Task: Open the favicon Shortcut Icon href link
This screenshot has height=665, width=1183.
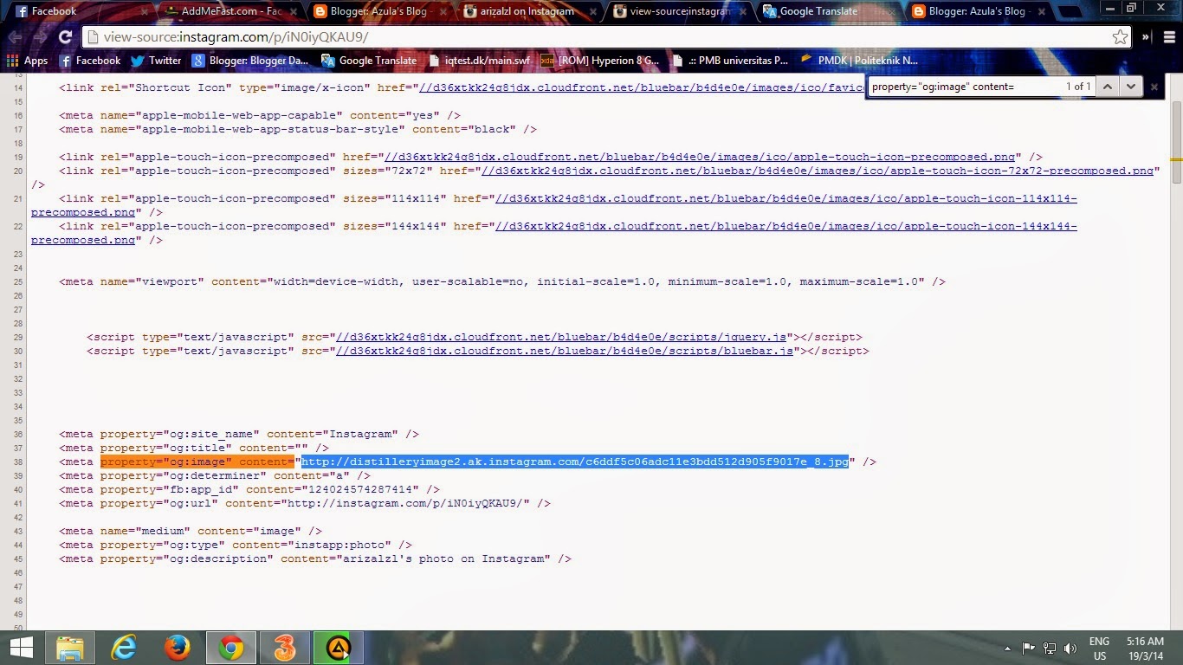Action: coord(642,87)
